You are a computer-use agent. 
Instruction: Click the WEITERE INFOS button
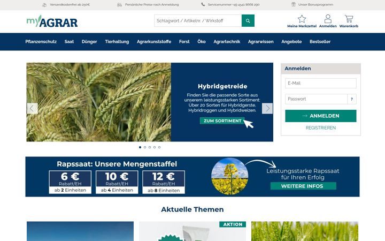coord(303,186)
